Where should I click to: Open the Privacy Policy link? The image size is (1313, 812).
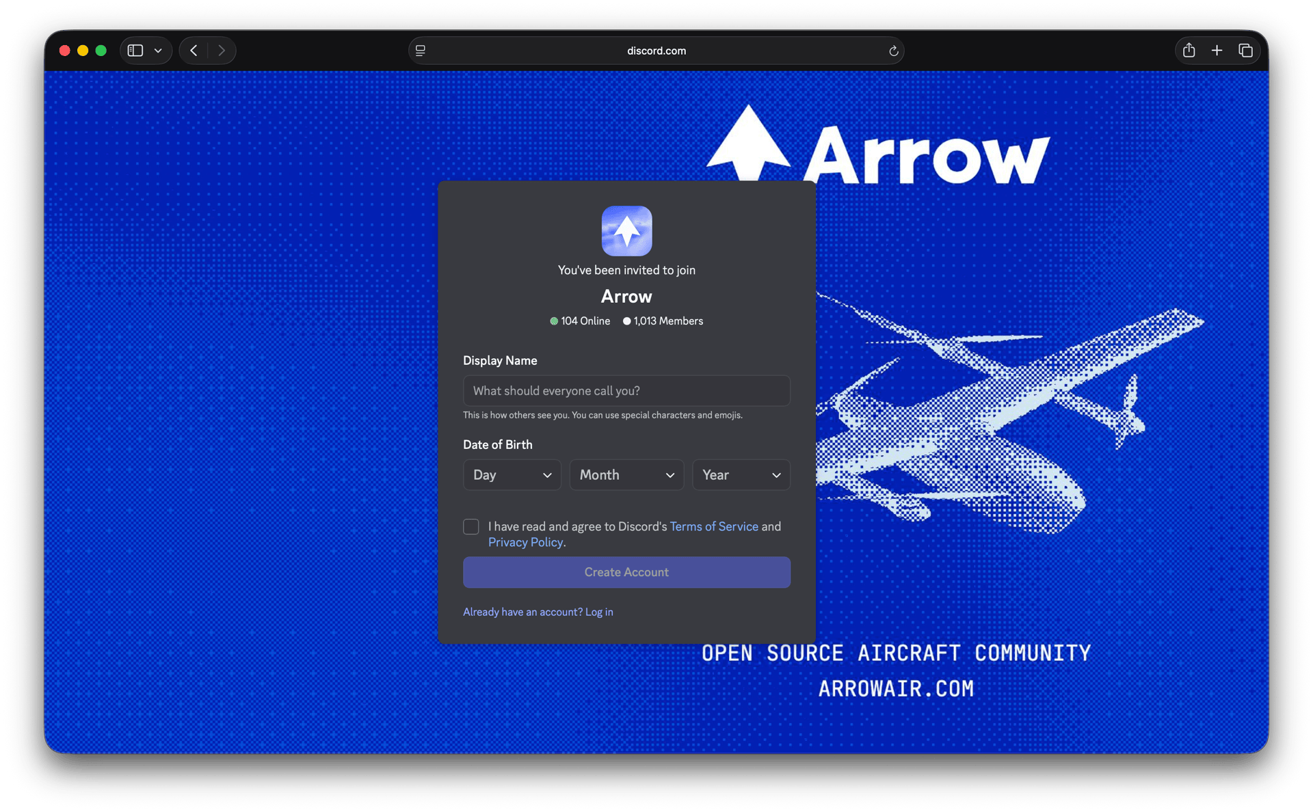(525, 542)
